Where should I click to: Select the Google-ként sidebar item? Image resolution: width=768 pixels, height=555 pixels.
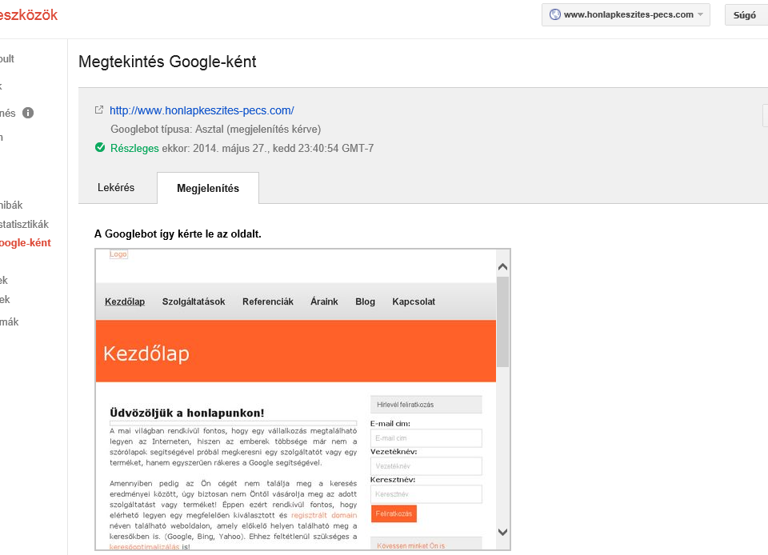tap(26, 243)
